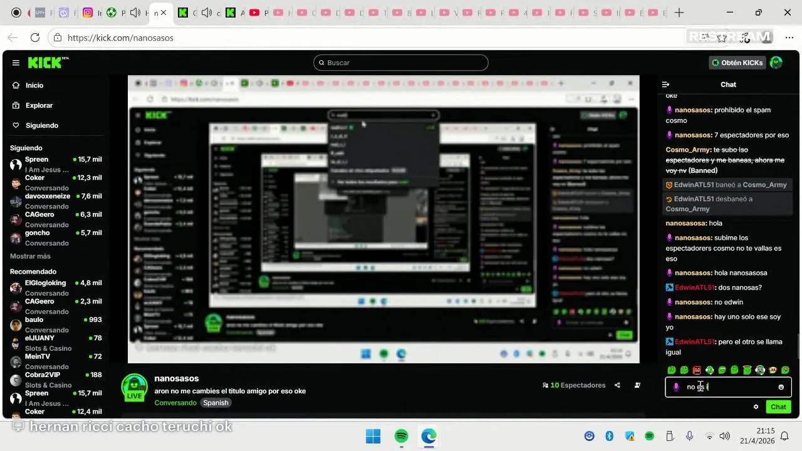Expand followed list with Mostrar más
The width and height of the screenshot is (802, 451).
point(30,256)
